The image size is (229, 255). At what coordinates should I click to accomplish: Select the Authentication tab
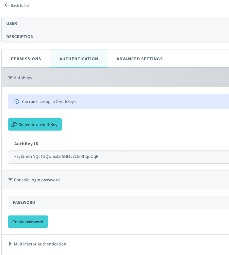tap(79, 59)
